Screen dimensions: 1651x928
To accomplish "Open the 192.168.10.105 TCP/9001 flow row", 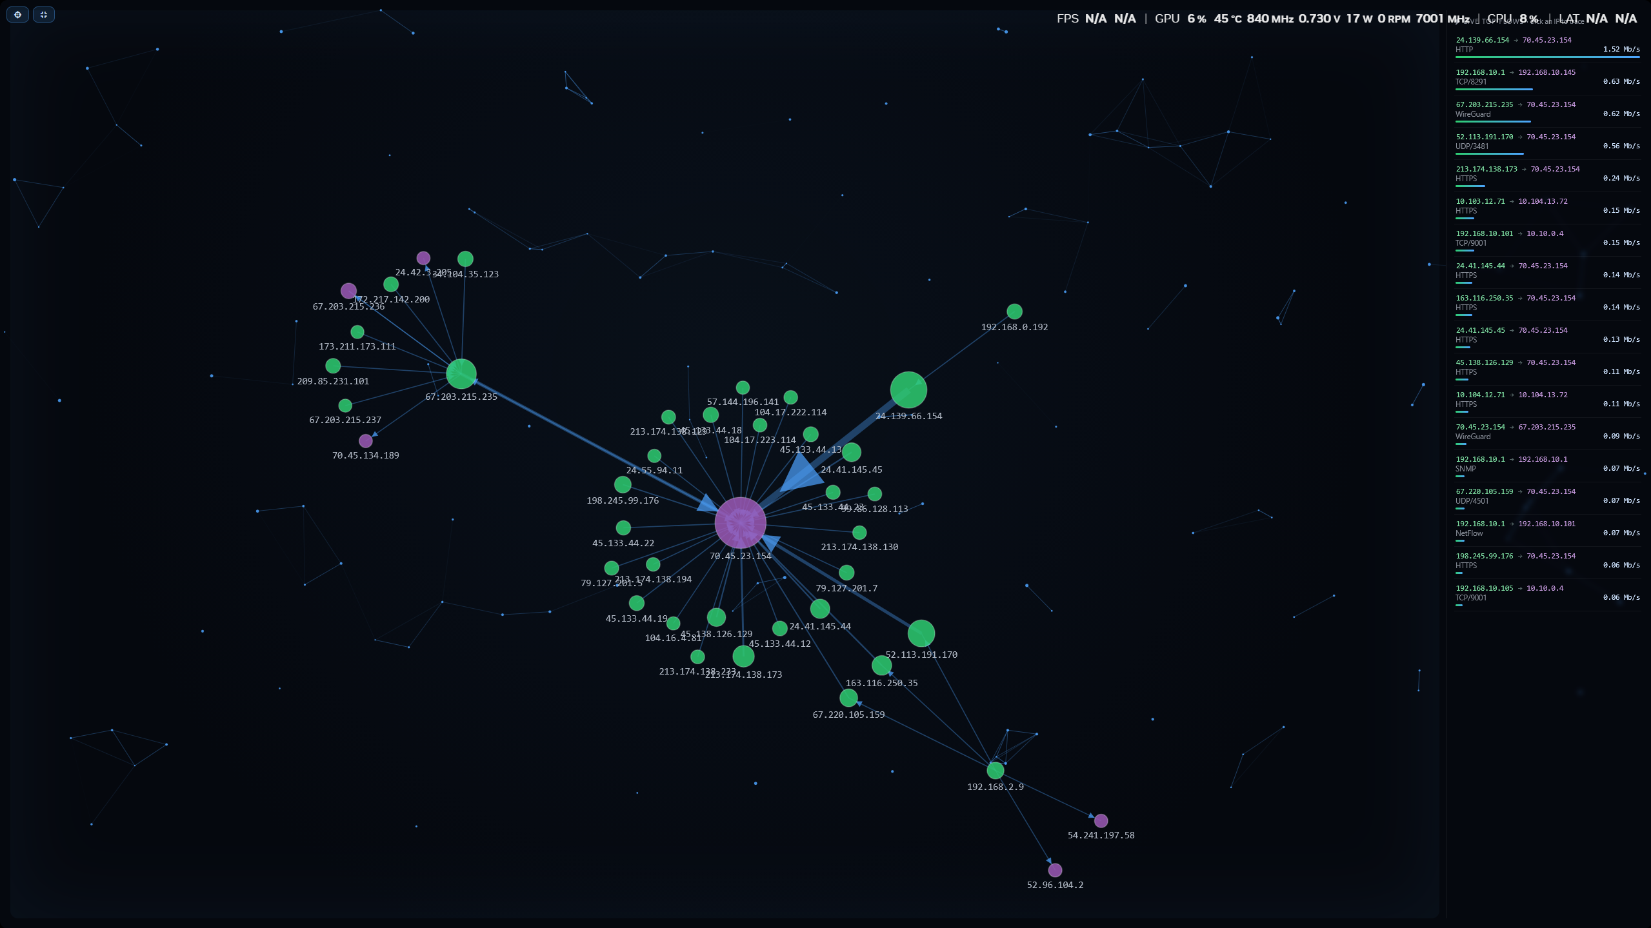I will (1547, 595).
